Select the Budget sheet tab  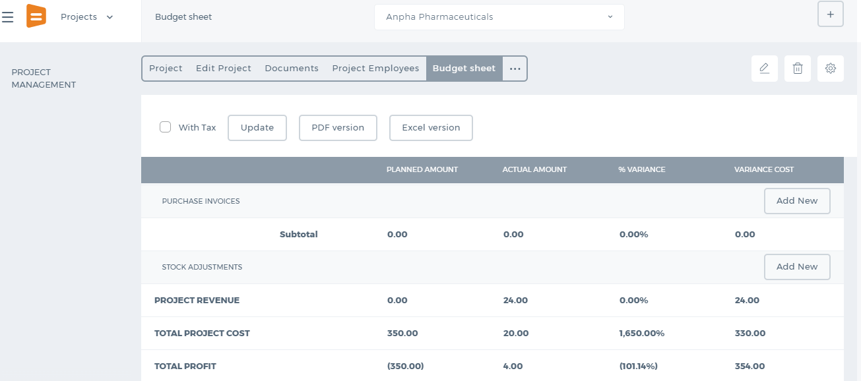point(464,69)
